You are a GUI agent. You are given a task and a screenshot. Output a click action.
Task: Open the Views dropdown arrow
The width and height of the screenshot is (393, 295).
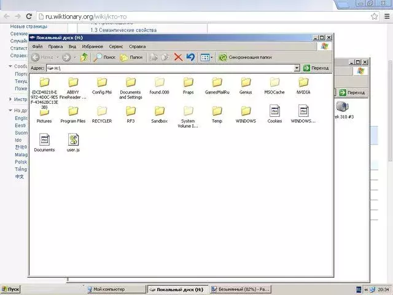coord(212,57)
